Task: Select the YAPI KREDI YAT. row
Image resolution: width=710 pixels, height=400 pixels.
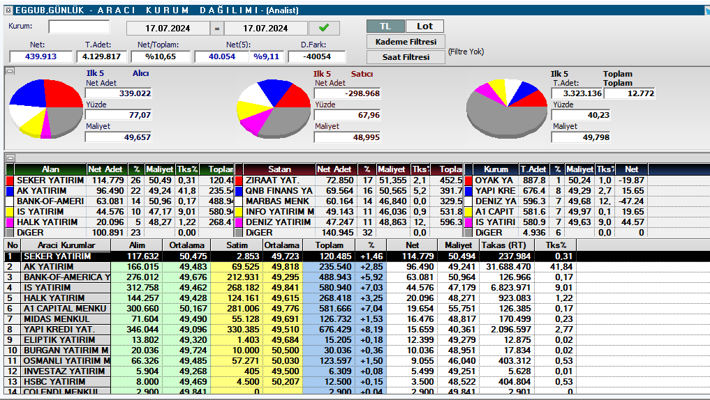Action: coord(290,329)
